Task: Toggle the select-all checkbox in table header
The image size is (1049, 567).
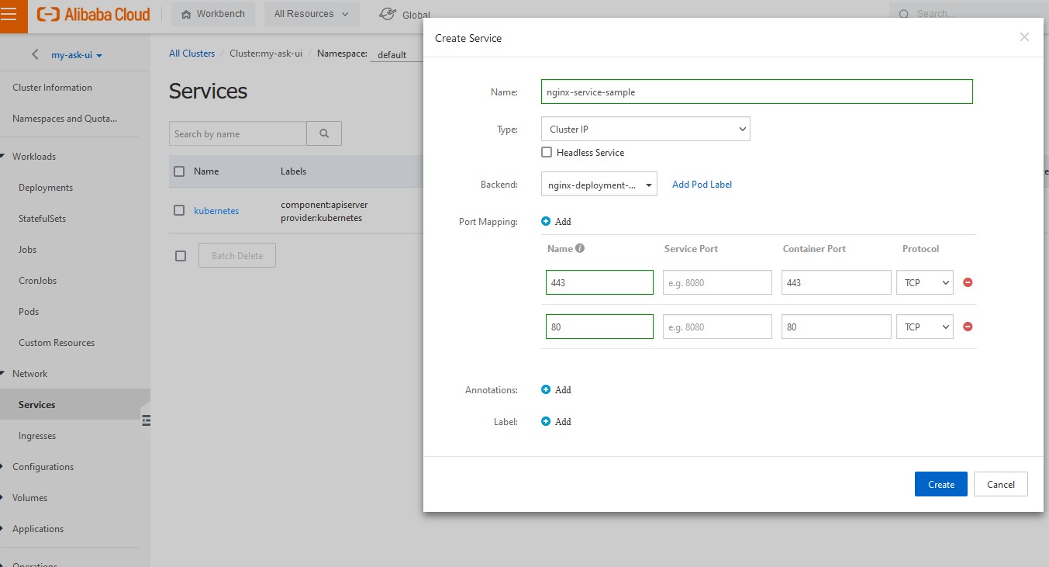Action: click(x=179, y=171)
